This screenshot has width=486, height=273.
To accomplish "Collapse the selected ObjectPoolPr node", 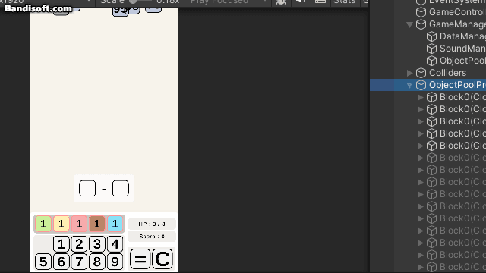I will [x=410, y=85].
